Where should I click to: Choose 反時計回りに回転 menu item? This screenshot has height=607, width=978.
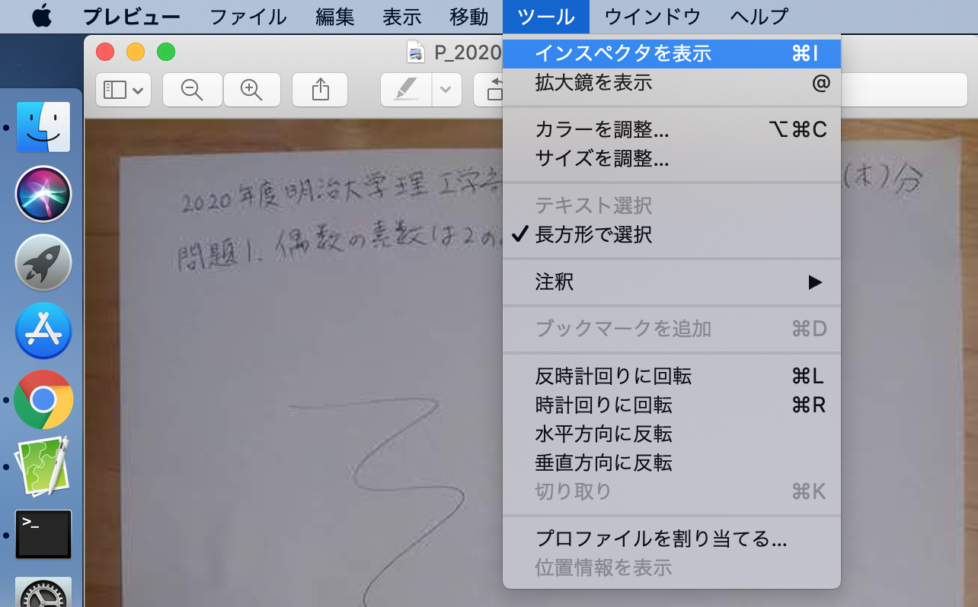[x=672, y=377]
